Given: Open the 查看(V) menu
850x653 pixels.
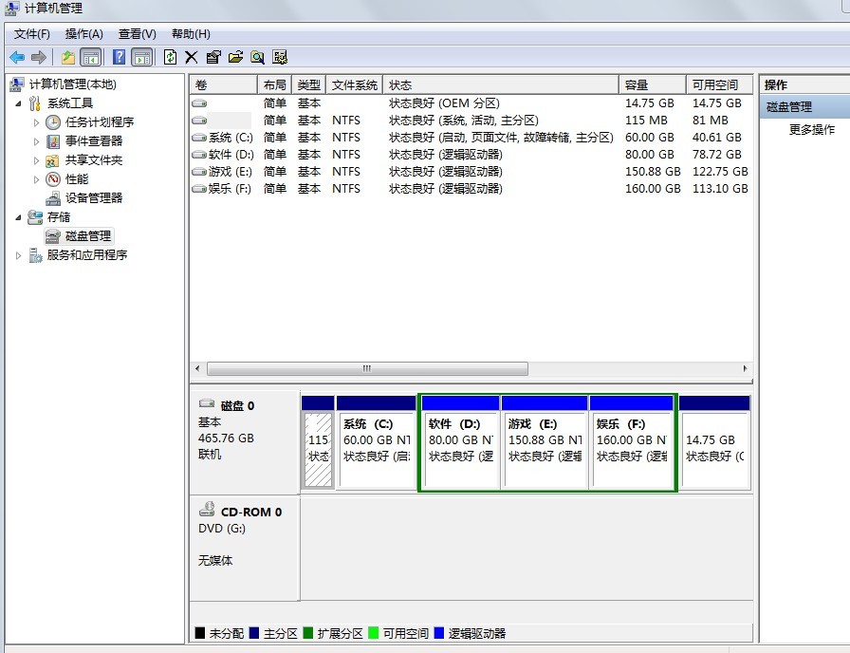Looking at the screenshot, I should click(138, 34).
